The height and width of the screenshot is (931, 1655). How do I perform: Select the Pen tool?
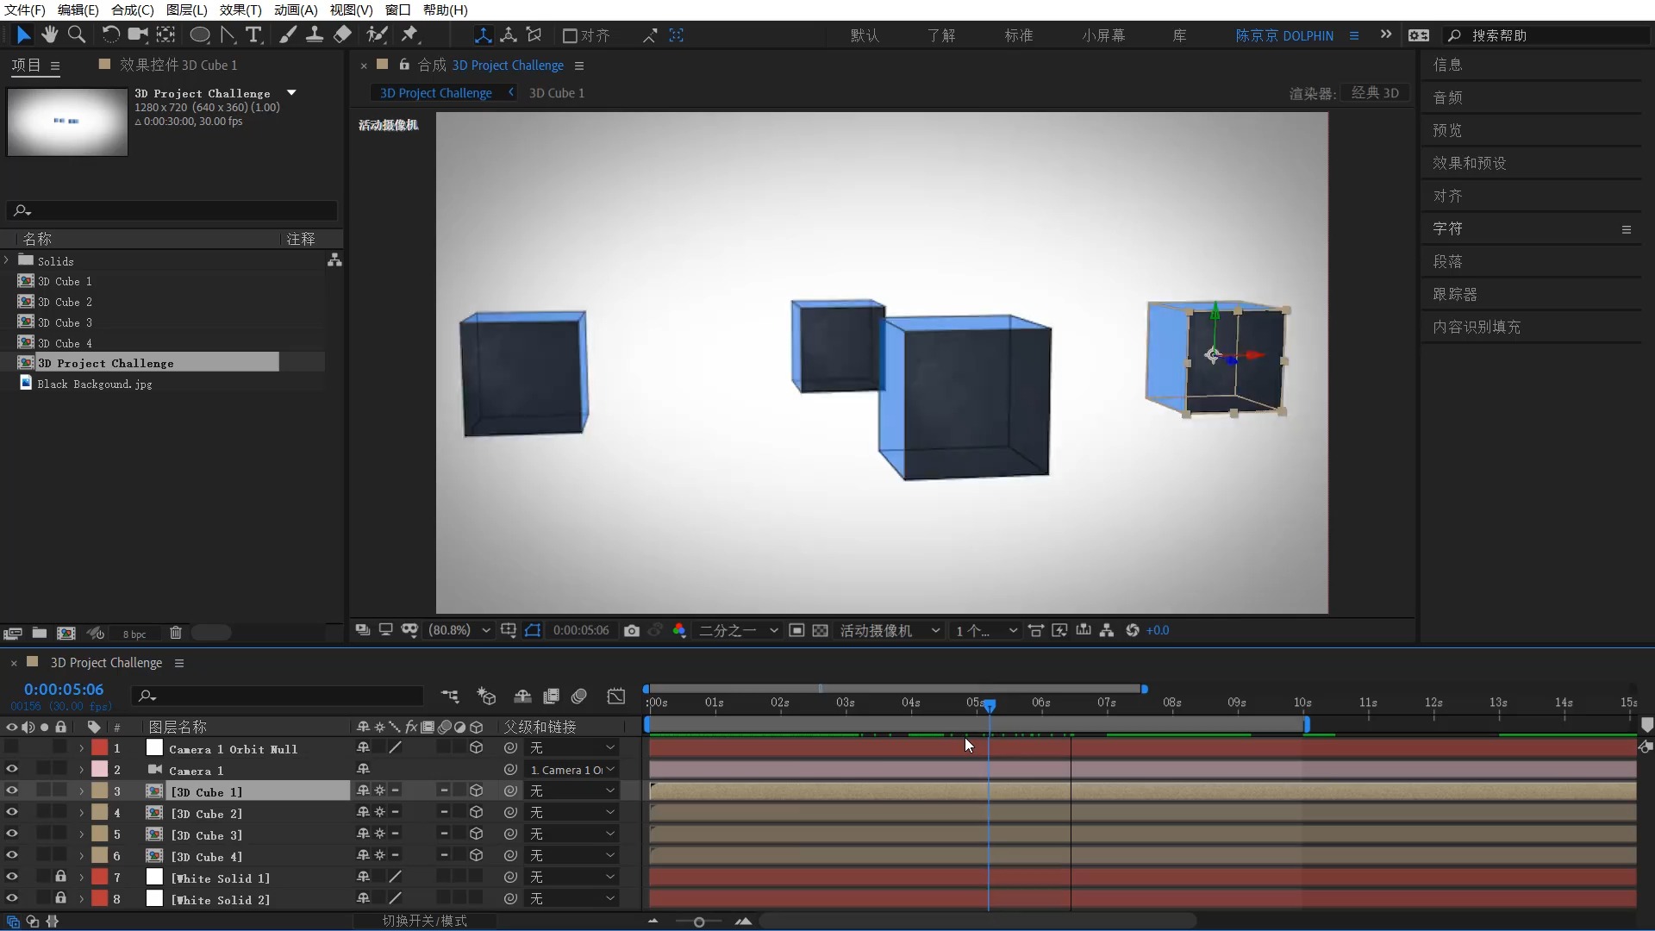228,34
